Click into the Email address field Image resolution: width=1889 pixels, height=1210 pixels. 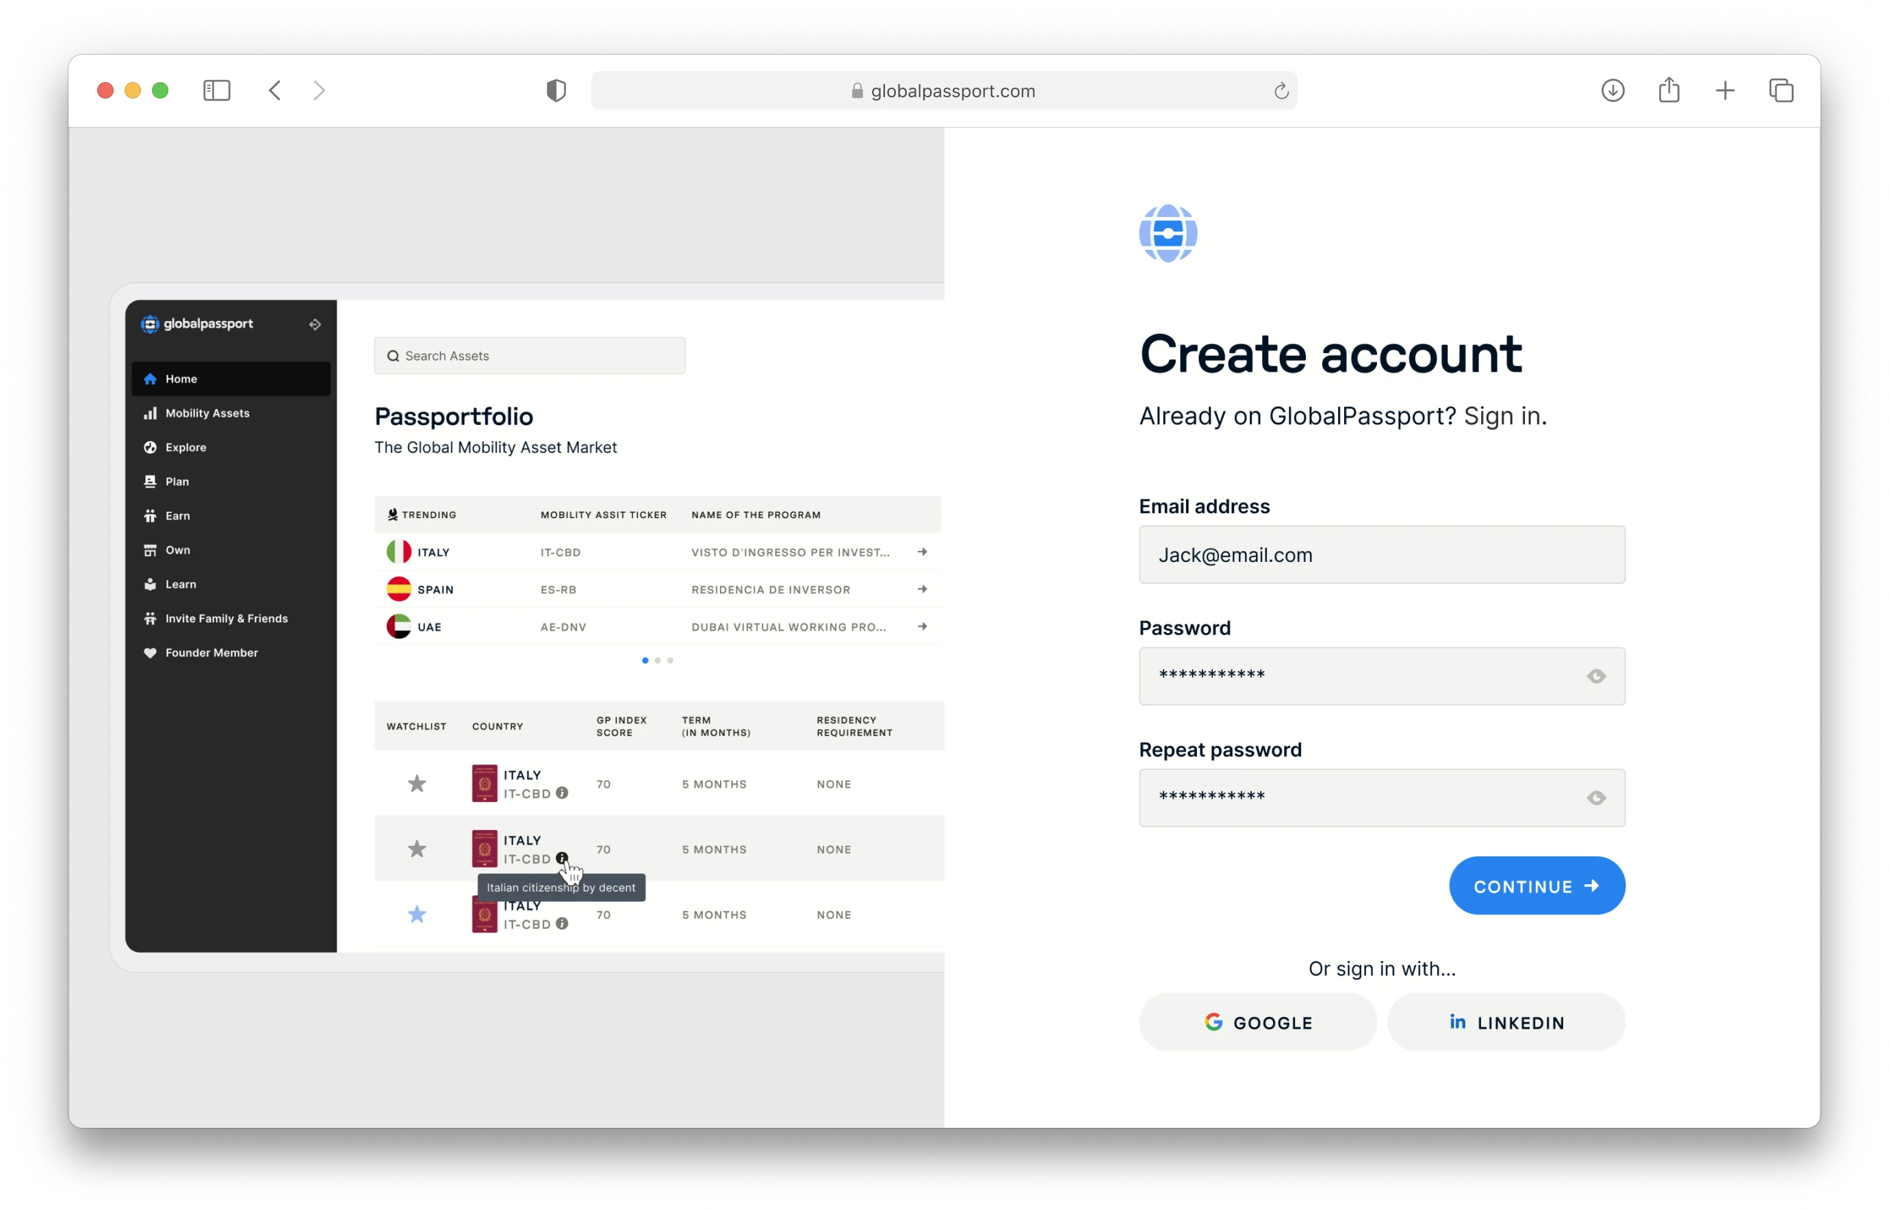click(x=1381, y=555)
